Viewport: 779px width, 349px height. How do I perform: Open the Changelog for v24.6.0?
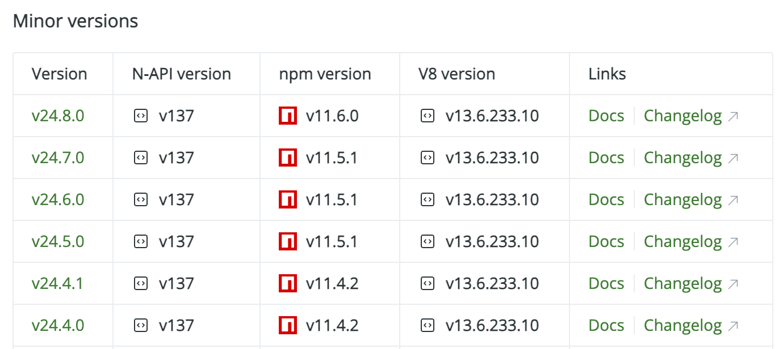coord(683,199)
